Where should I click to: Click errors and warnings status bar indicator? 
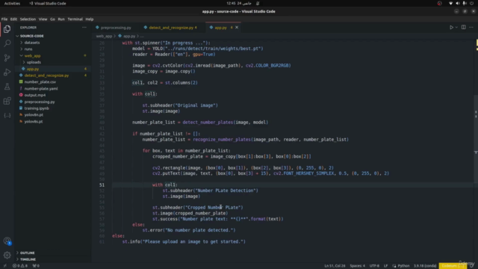[x=20, y=266]
